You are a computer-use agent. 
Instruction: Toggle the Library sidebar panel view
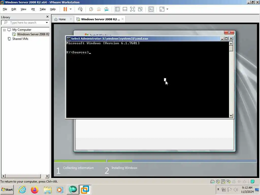(117, 9)
